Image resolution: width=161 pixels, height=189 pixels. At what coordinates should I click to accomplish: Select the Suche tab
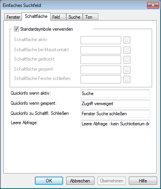click(74, 17)
